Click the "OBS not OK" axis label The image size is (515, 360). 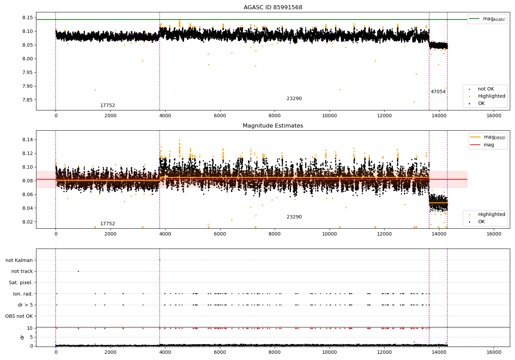tap(19, 316)
